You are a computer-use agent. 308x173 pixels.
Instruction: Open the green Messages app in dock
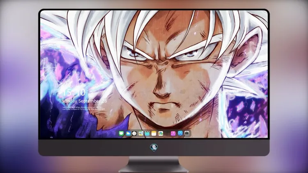(122, 133)
